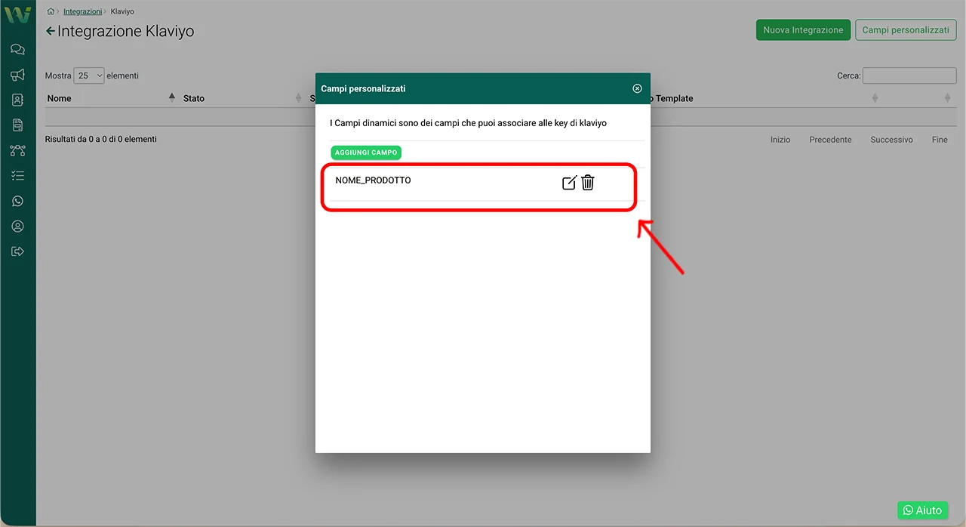This screenshot has height=527, width=966.
Task: Focus the Cerca search field
Action: pos(909,76)
